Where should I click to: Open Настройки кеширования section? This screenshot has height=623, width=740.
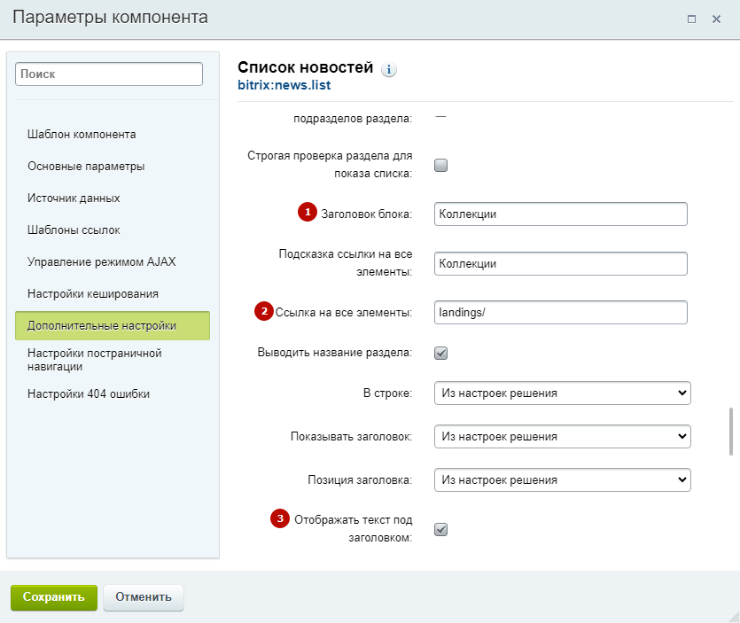[93, 294]
